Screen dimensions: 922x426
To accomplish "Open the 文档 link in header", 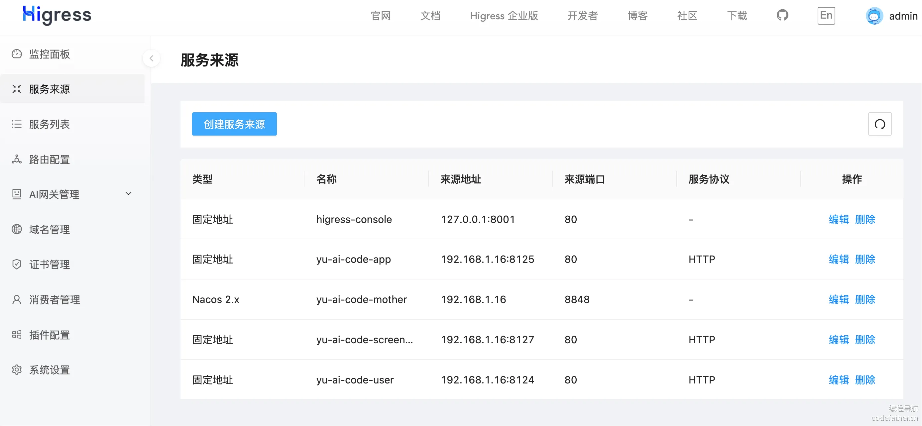I will click(430, 16).
